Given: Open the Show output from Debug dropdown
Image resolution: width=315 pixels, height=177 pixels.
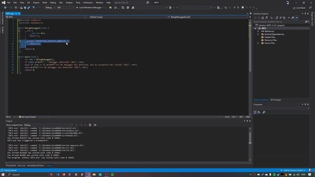Looking at the screenshot, I should [x=48, y=125].
